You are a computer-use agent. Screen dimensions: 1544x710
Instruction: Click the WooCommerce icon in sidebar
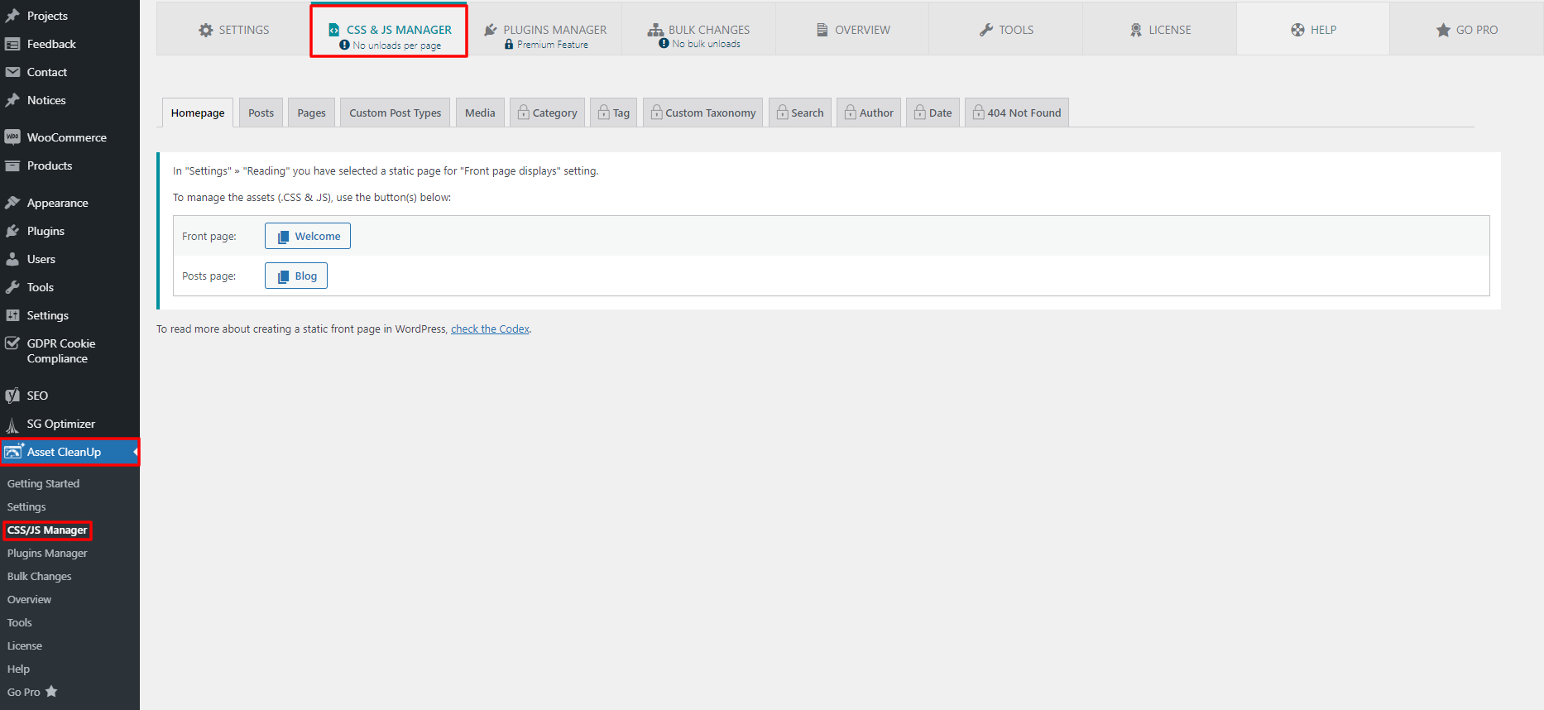[12, 137]
